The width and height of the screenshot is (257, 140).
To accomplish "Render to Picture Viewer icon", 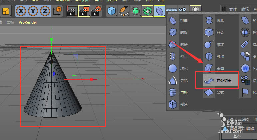I will tap(84, 11).
